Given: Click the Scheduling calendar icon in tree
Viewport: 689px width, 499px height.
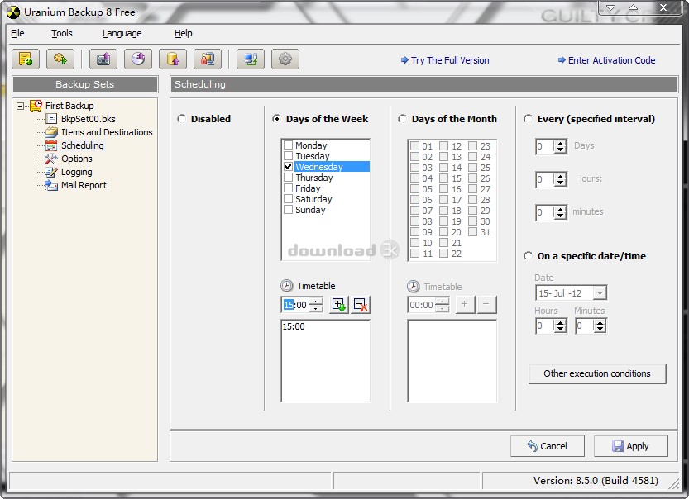Looking at the screenshot, I should click(x=51, y=145).
